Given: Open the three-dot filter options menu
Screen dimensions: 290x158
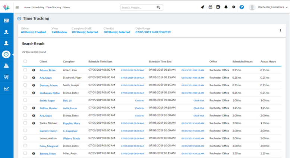Looking at the screenshot, I should click(280, 30).
